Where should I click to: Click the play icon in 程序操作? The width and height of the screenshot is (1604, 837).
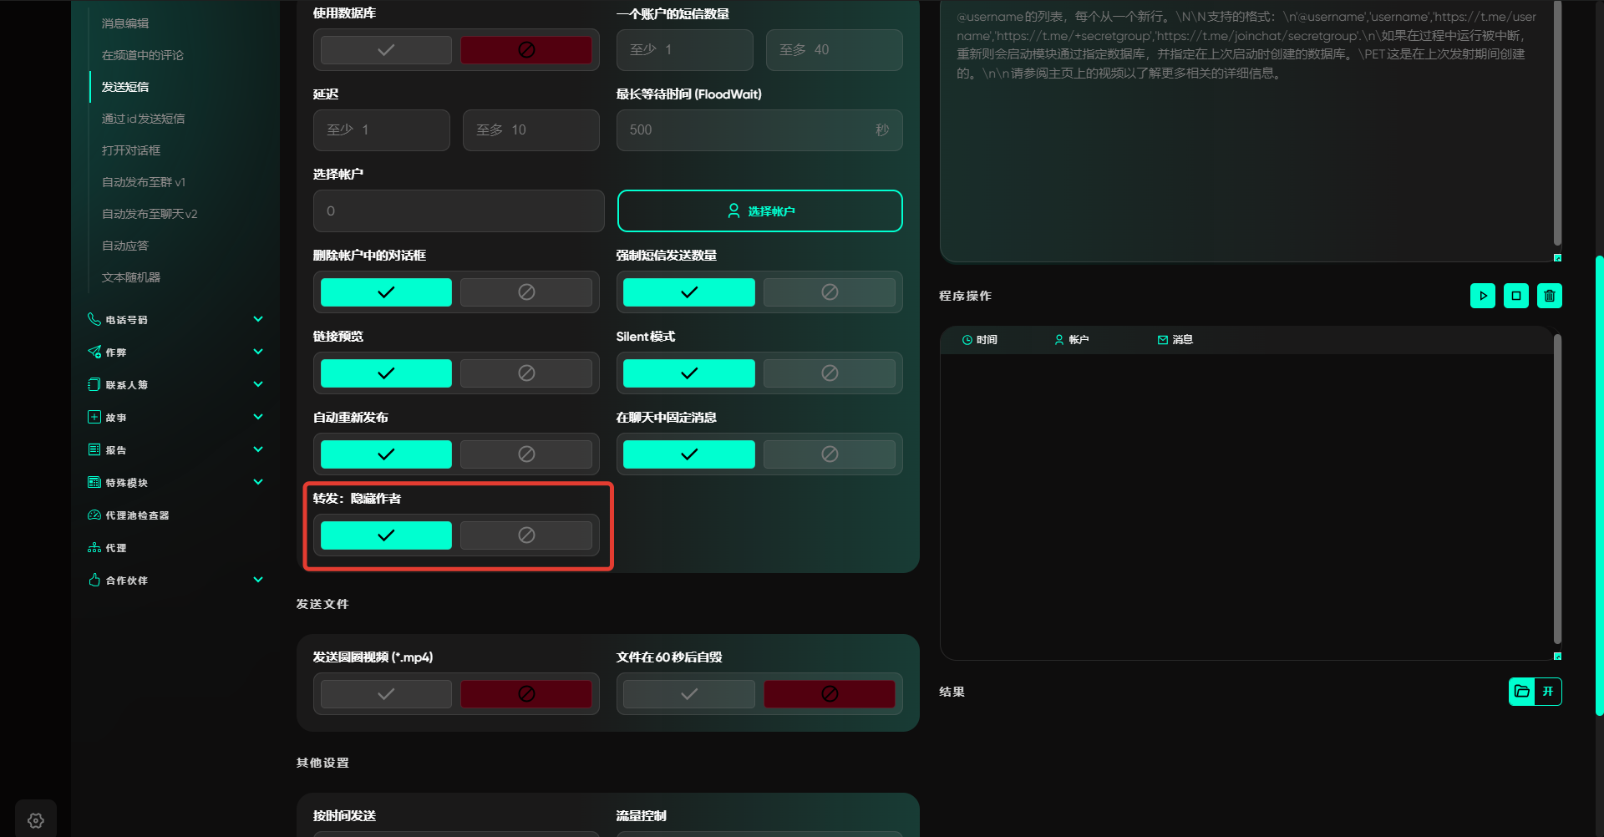pyautogui.click(x=1483, y=296)
